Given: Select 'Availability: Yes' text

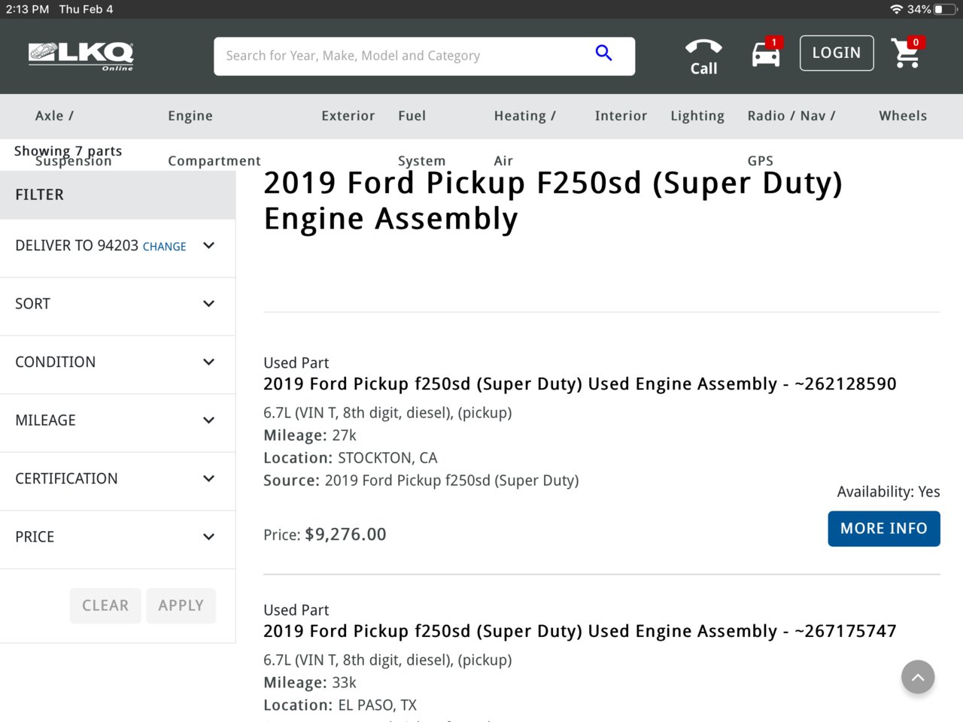Looking at the screenshot, I should pos(889,492).
